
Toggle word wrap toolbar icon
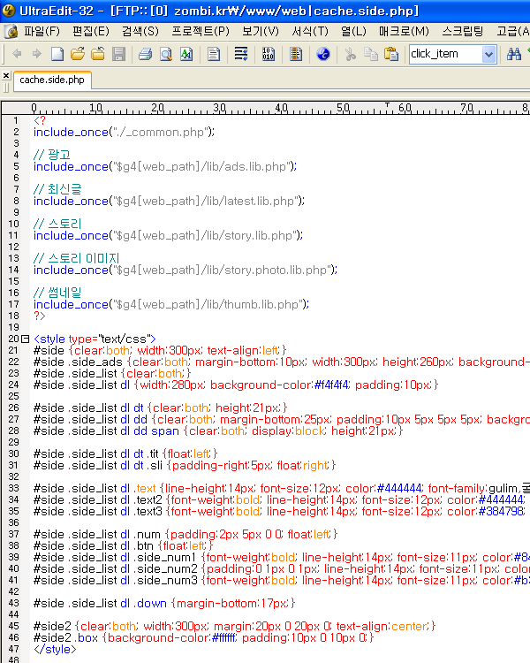pyautogui.click(x=241, y=54)
